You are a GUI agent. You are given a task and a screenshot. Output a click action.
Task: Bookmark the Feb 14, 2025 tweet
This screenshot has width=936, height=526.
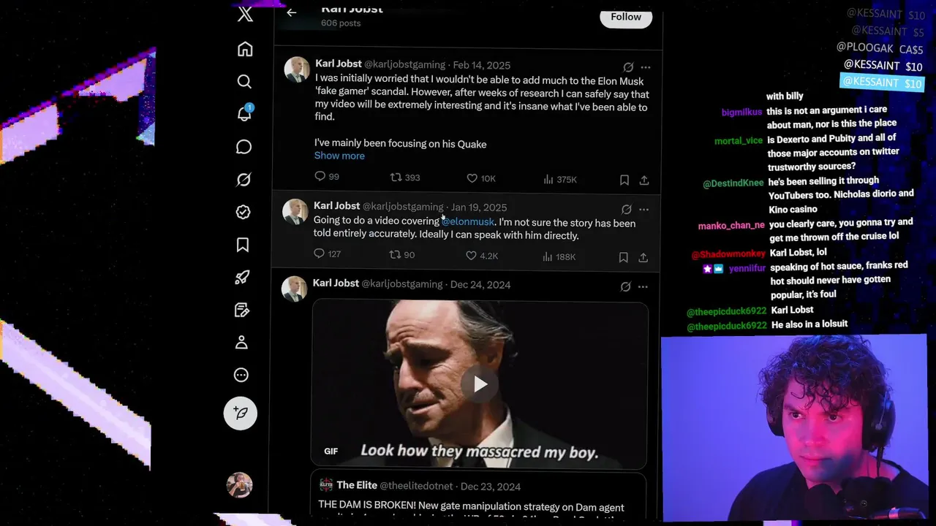(x=624, y=180)
